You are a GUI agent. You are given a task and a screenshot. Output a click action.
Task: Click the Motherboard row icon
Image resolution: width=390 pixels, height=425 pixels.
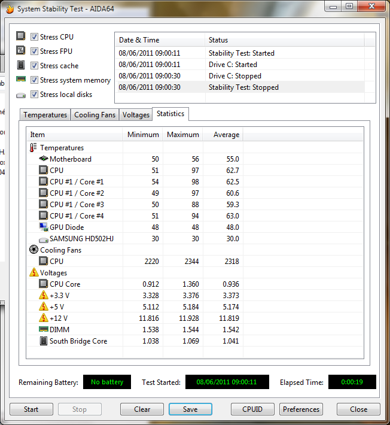[43, 159]
